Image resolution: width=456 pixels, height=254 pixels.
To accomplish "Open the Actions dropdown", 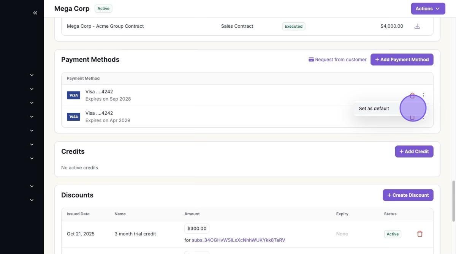I will coord(428,8).
